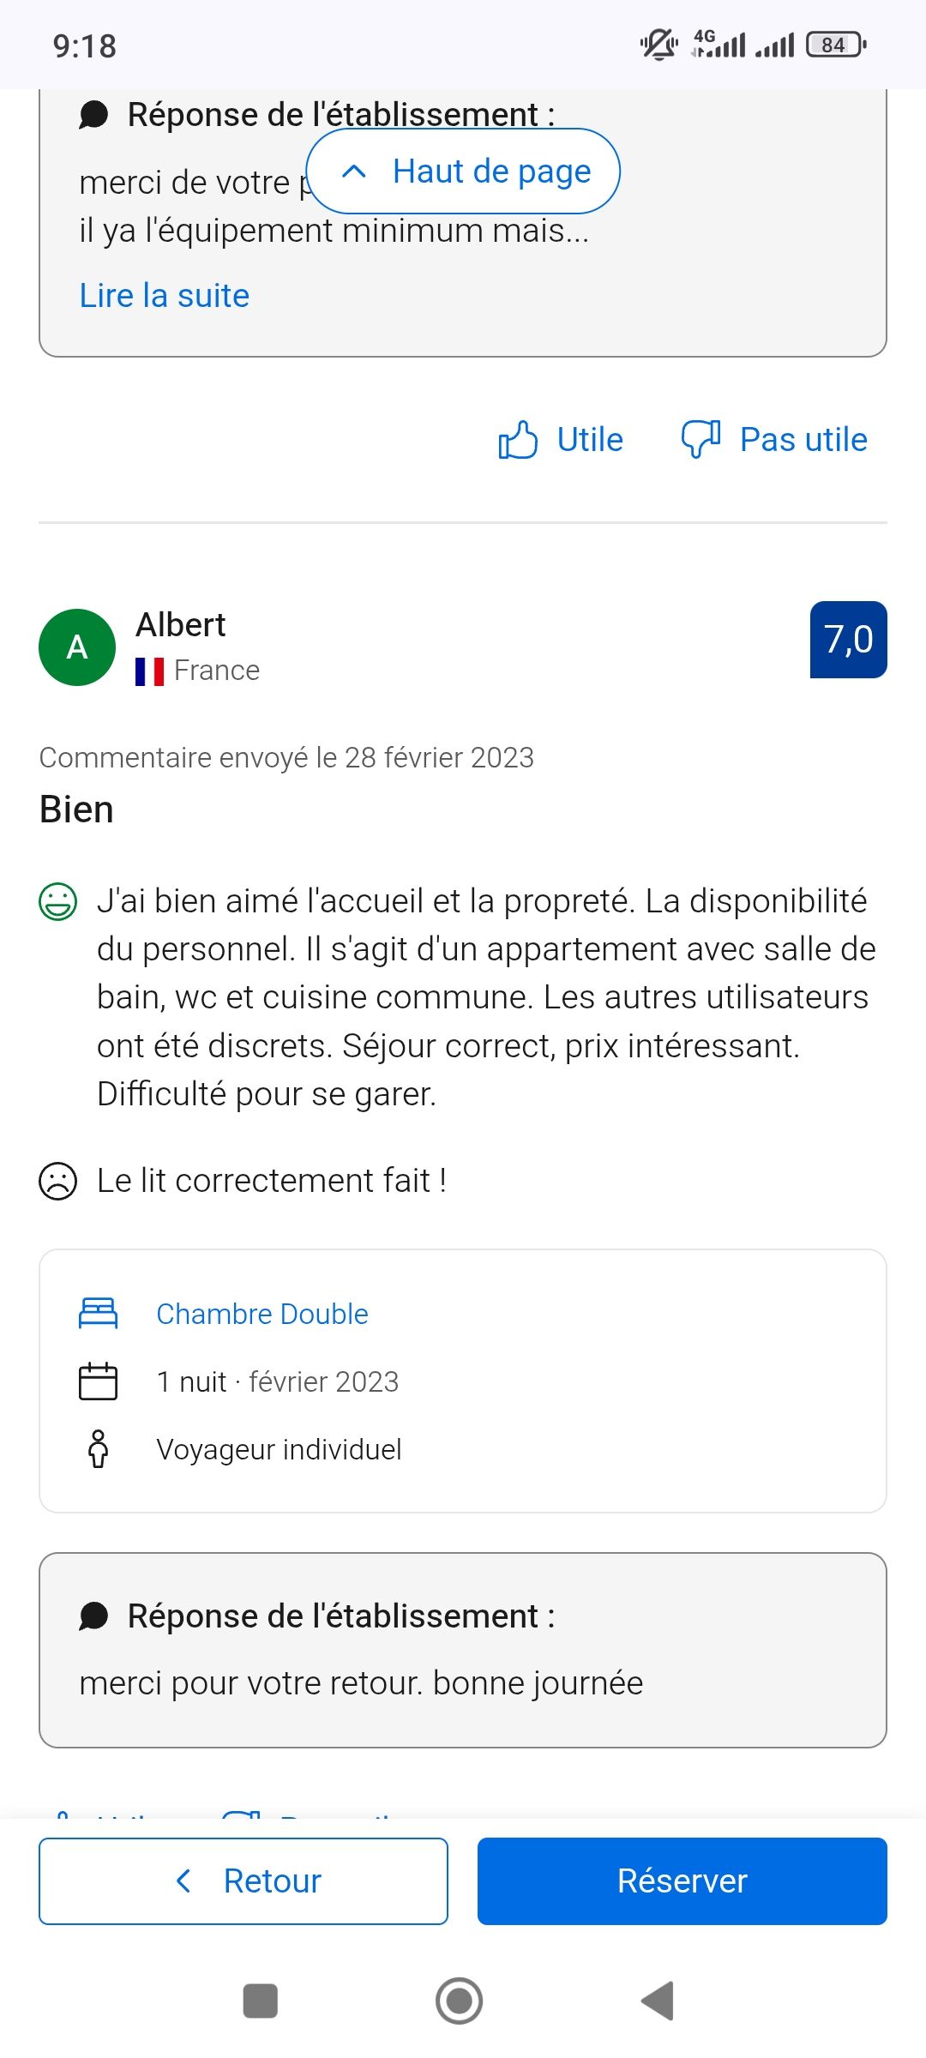This screenshot has width=926, height=2058.
Task: Go back with the Retour button
Action: click(244, 1880)
